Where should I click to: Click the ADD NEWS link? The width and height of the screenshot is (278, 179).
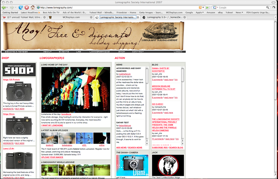tap(121, 147)
